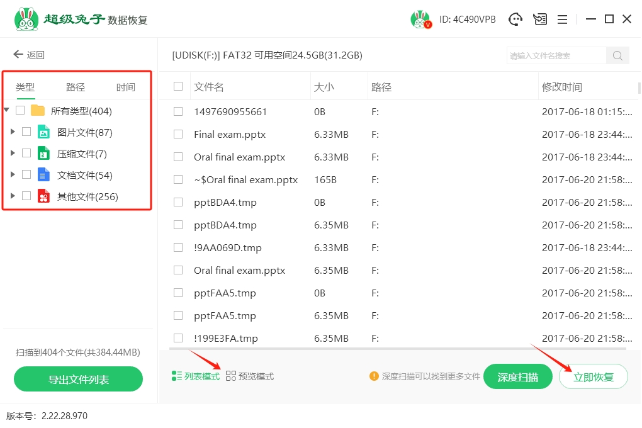
Task: Collapse the All Types (404) tree node
Action: pos(6,111)
